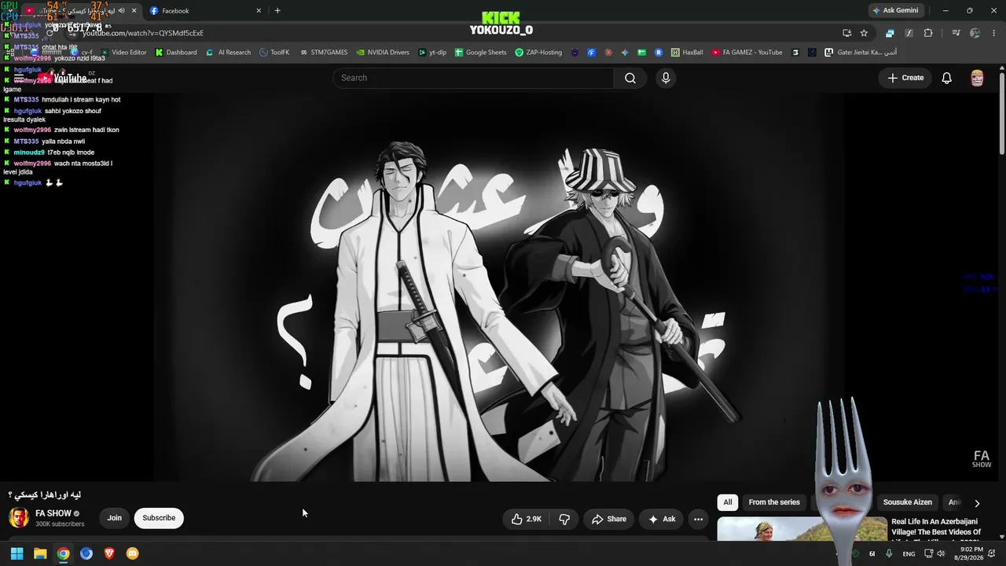Open the Create menu on YouTube

pyautogui.click(x=905, y=78)
